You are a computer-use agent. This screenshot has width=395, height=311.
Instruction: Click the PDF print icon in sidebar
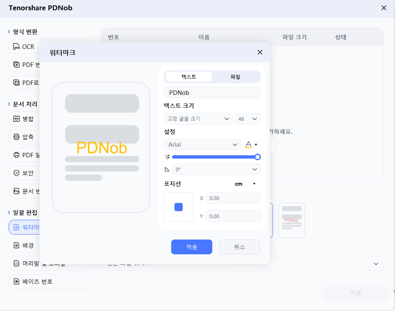[x=16, y=155]
